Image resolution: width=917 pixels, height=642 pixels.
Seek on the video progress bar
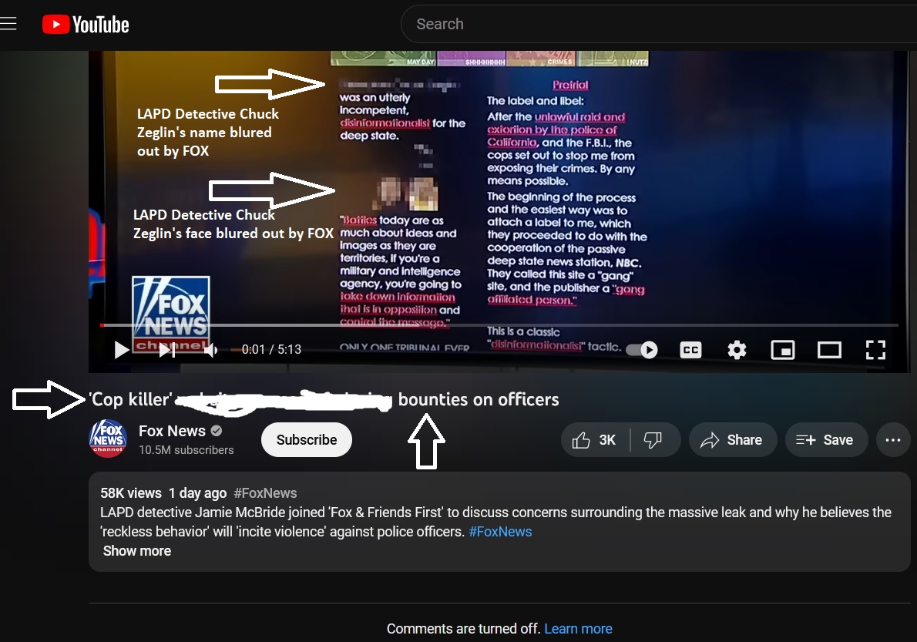click(499, 324)
